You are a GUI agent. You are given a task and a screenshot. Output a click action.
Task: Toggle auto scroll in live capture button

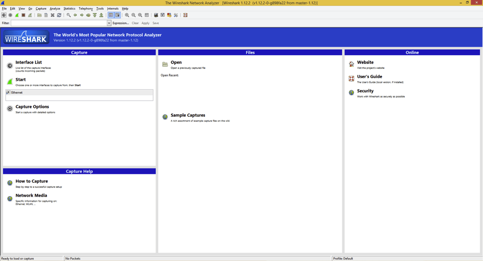117,15
